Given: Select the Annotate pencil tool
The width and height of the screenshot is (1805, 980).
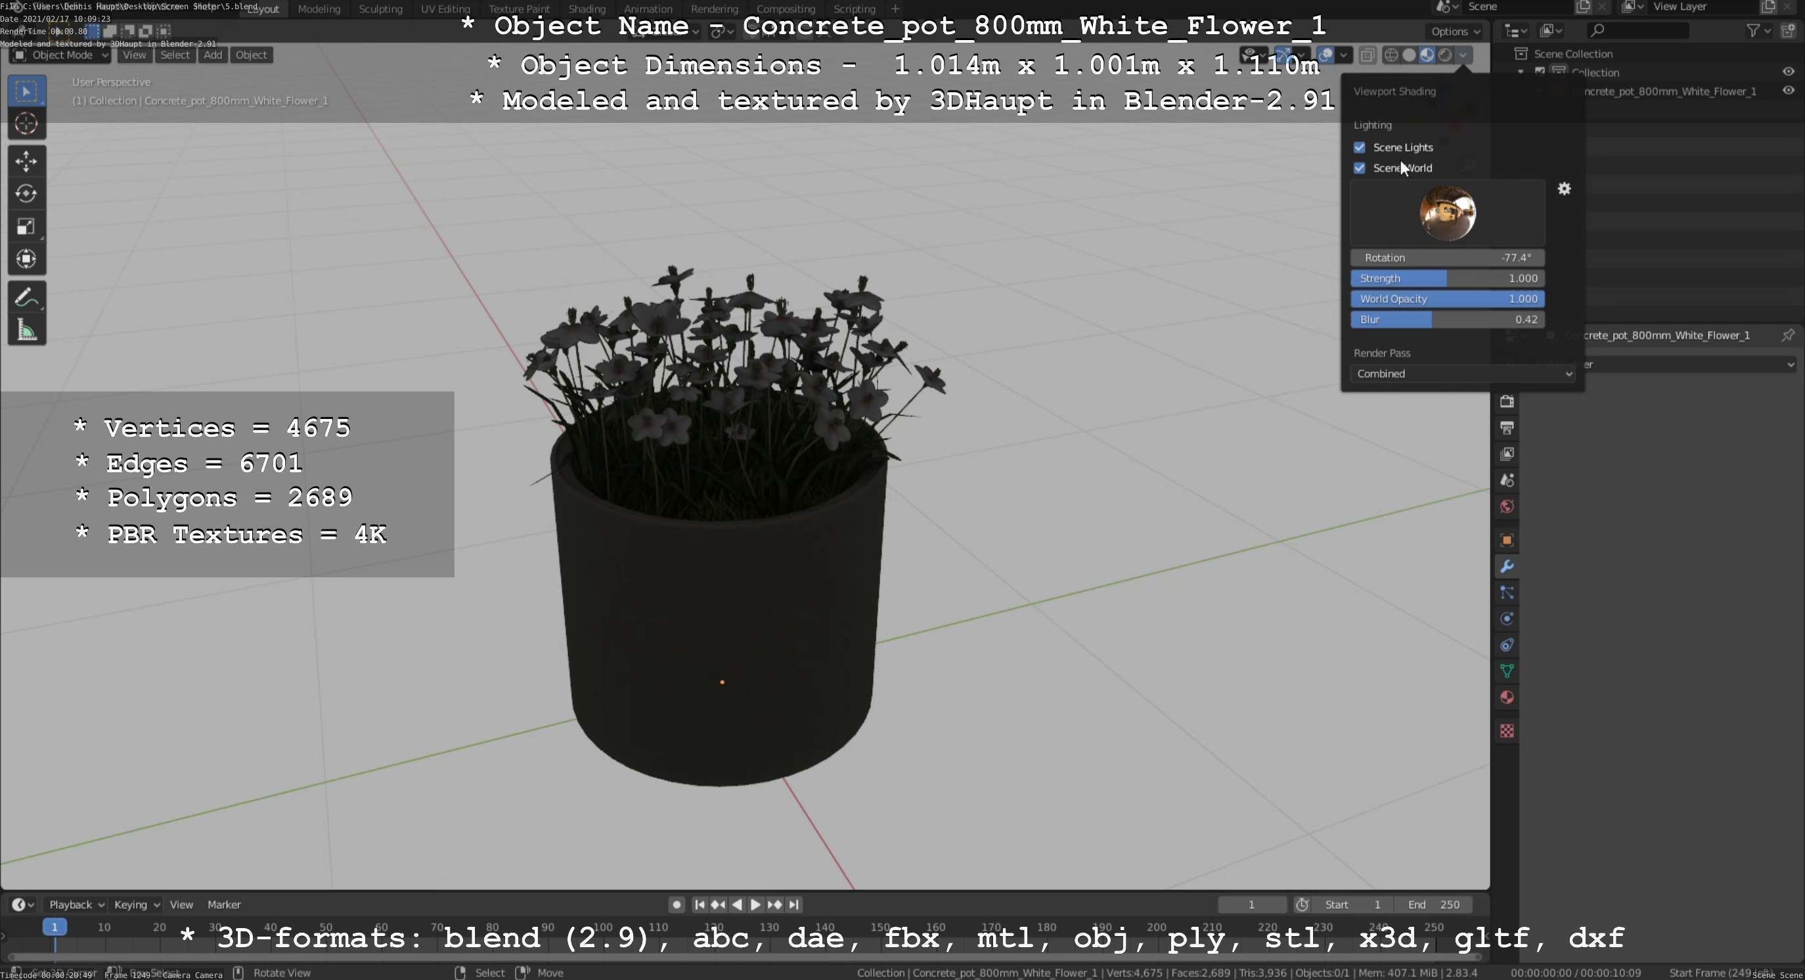Looking at the screenshot, I should coord(27,297).
